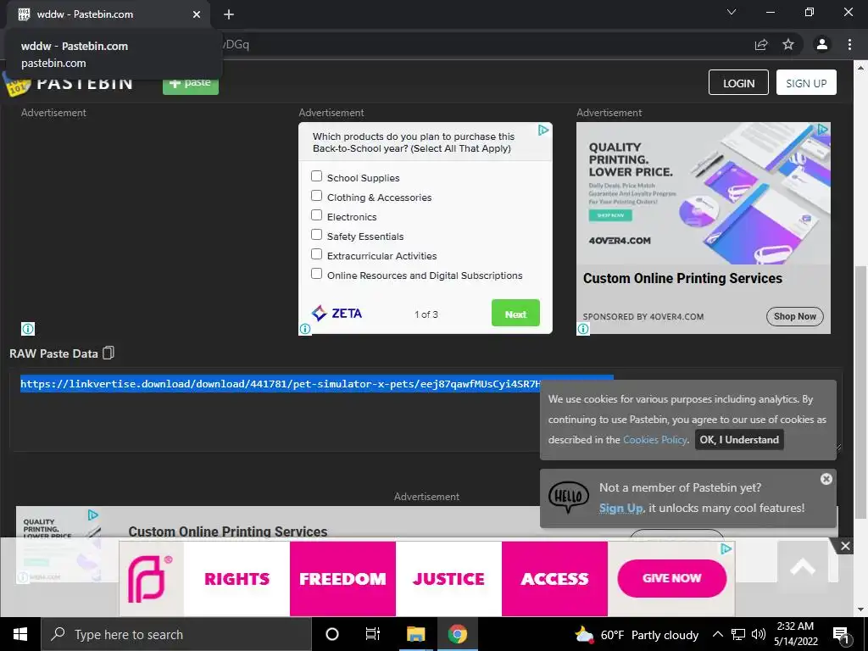868x651 pixels.
Task: Check the Clothing & Accessories checkbox
Action: click(x=317, y=196)
